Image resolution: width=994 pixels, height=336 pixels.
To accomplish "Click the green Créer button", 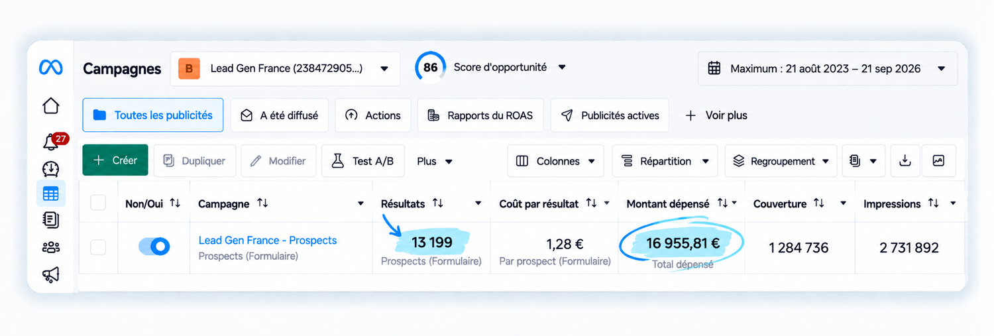I will (x=115, y=160).
